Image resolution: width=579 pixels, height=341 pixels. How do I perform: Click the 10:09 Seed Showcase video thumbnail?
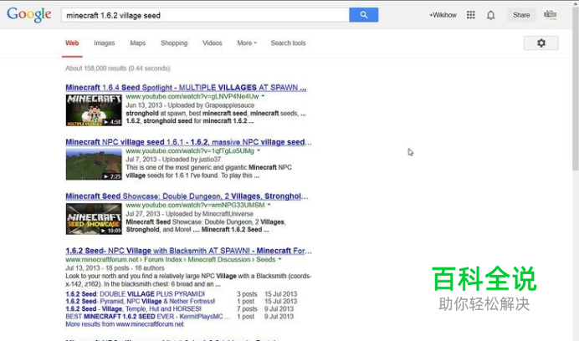point(94,219)
